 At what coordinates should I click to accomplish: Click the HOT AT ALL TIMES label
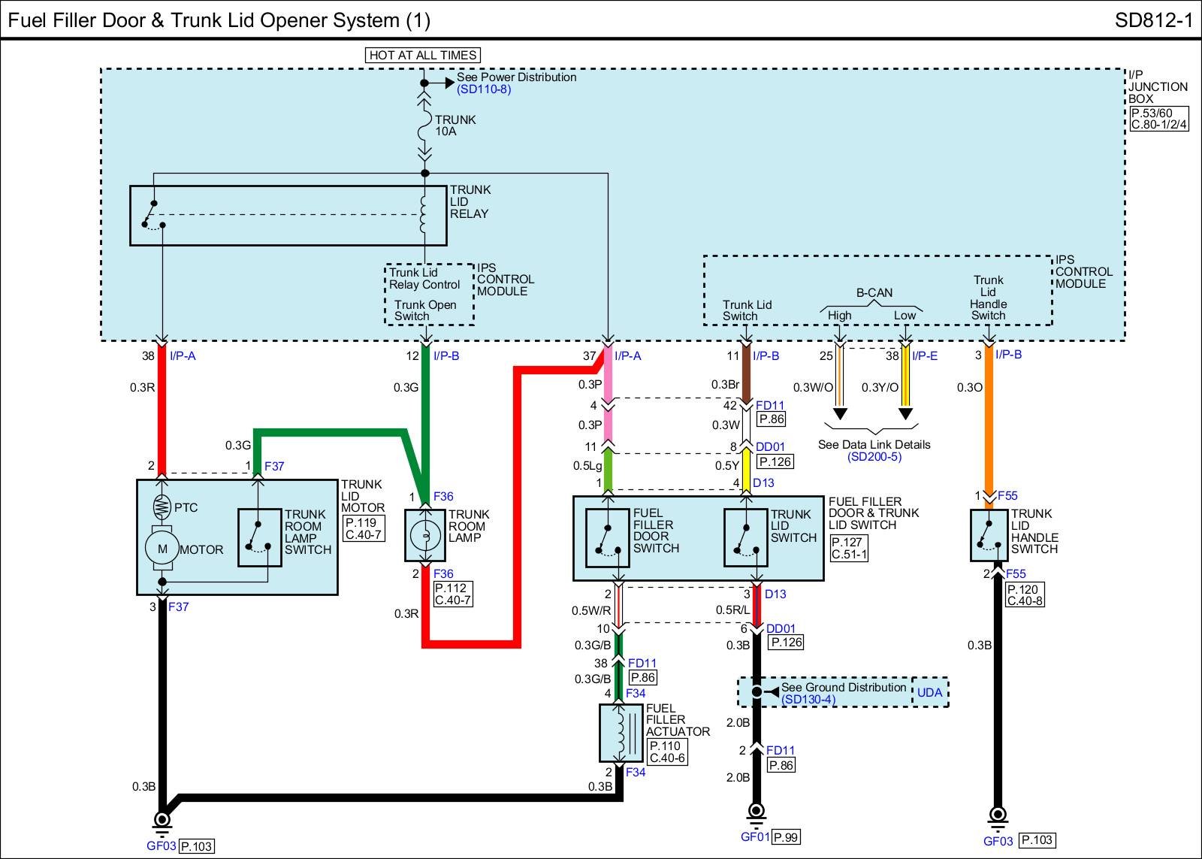click(423, 55)
